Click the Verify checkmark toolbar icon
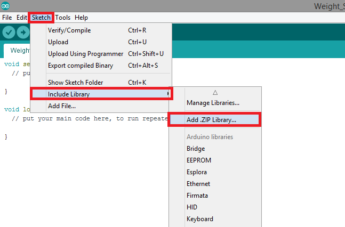The height and width of the screenshot is (227, 345). pyautogui.click(x=9, y=33)
